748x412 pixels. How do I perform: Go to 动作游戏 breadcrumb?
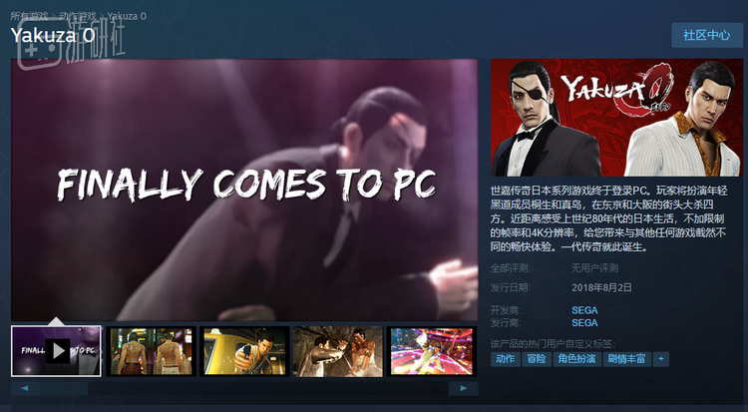[x=78, y=16]
